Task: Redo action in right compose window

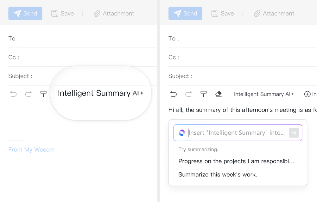Action: (188, 94)
